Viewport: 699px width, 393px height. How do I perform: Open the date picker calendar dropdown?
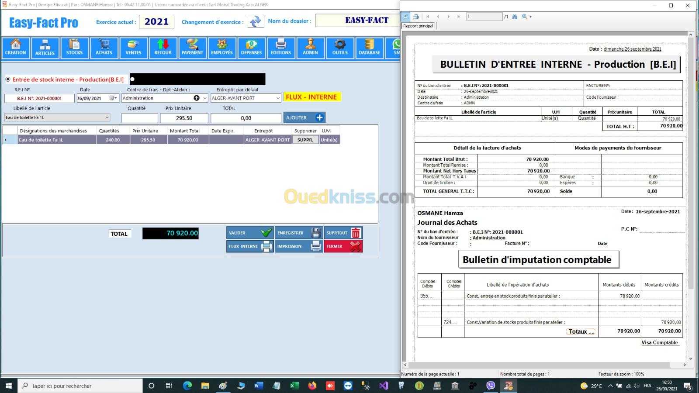click(x=114, y=98)
